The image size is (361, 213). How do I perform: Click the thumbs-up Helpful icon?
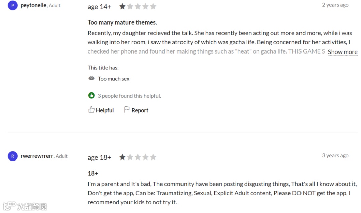[91, 110]
